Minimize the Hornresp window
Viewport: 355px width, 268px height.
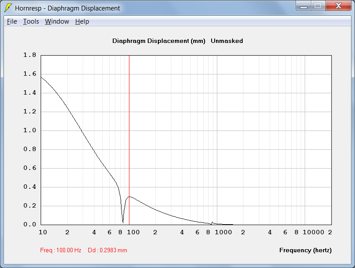click(303, 6)
